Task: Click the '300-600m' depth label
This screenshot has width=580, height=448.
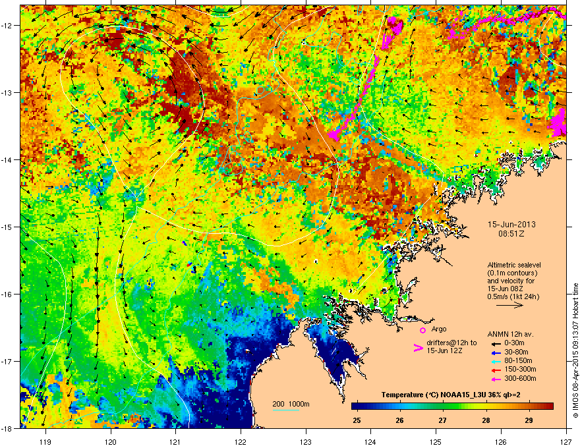Action: [520, 378]
